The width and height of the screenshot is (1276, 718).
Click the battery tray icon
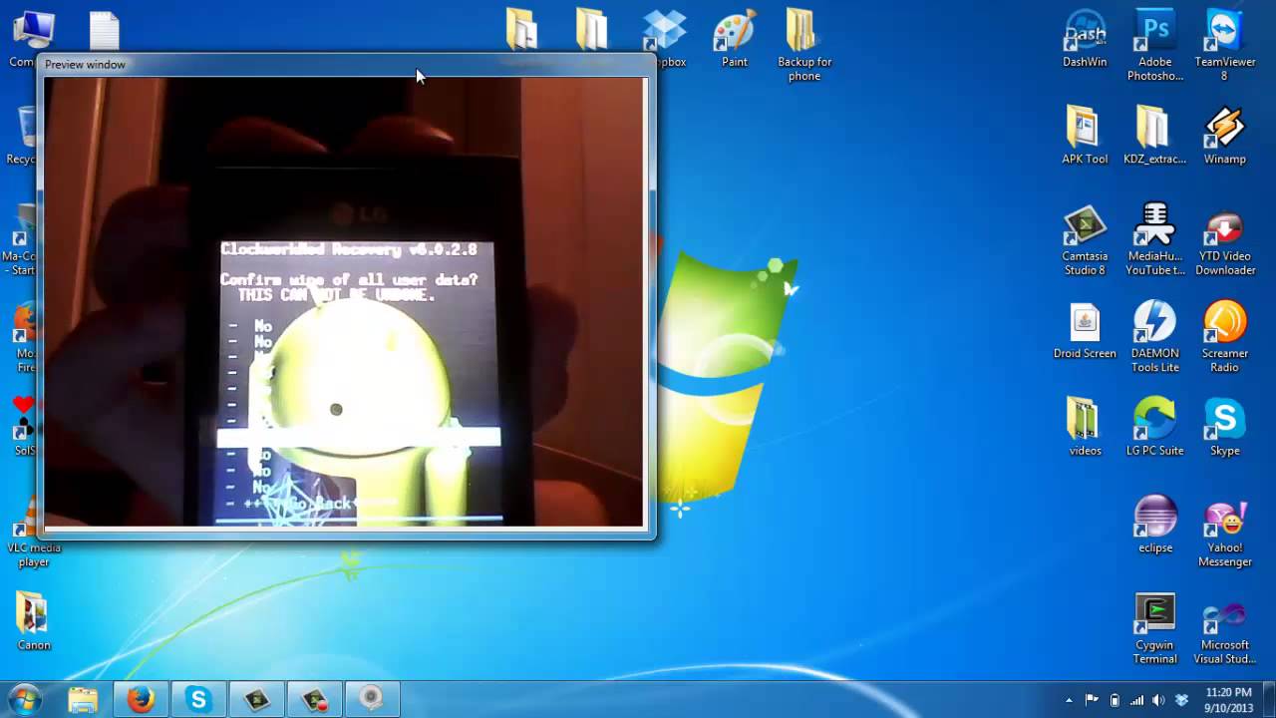coord(1115,700)
